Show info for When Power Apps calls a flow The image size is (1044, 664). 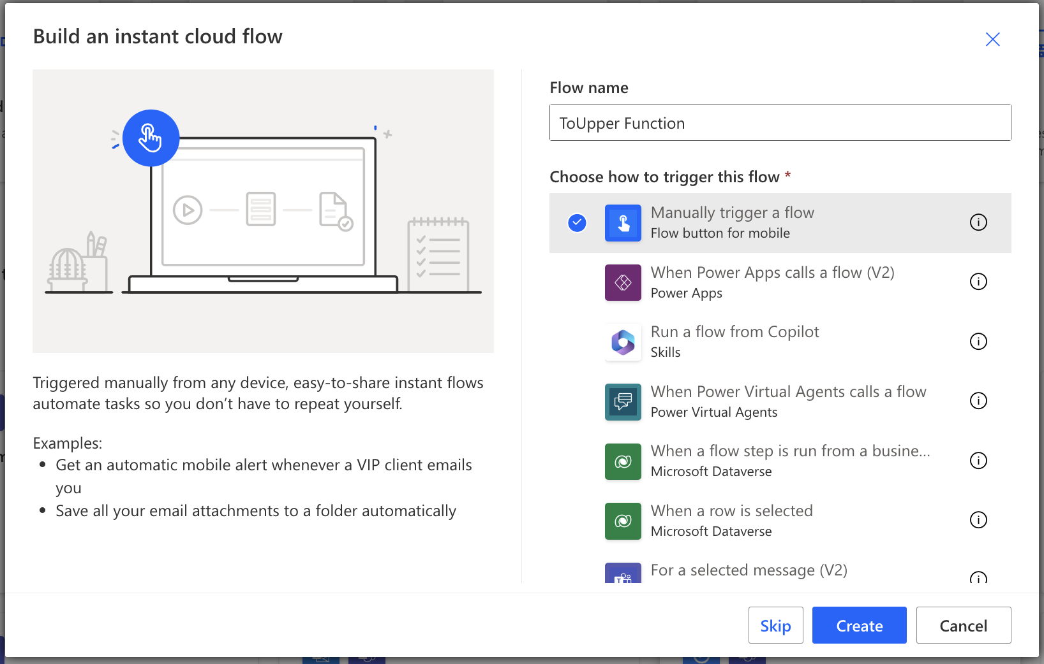(x=978, y=282)
